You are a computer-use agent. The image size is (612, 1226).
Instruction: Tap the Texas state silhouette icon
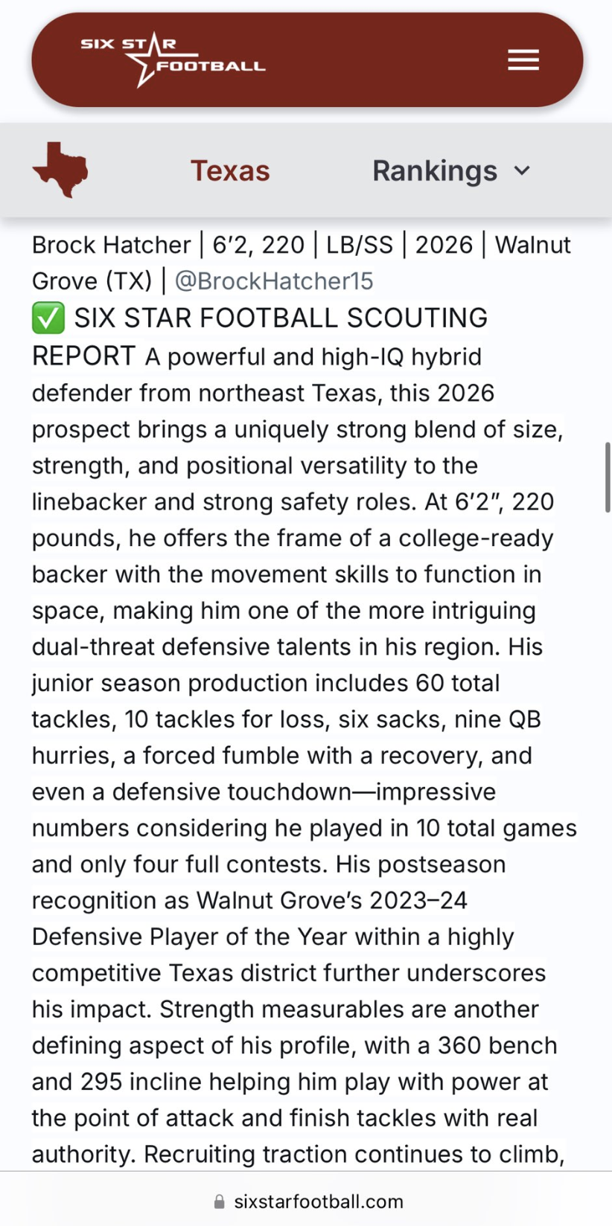click(x=60, y=170)
